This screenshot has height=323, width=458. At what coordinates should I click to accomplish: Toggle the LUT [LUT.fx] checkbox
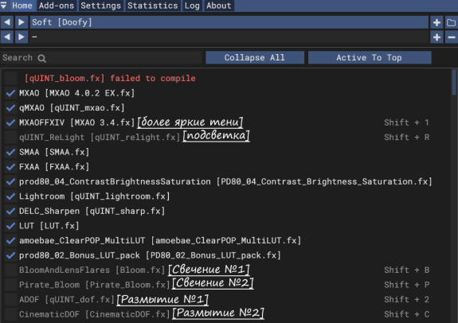pyautogui.click(x=11, y=226)
